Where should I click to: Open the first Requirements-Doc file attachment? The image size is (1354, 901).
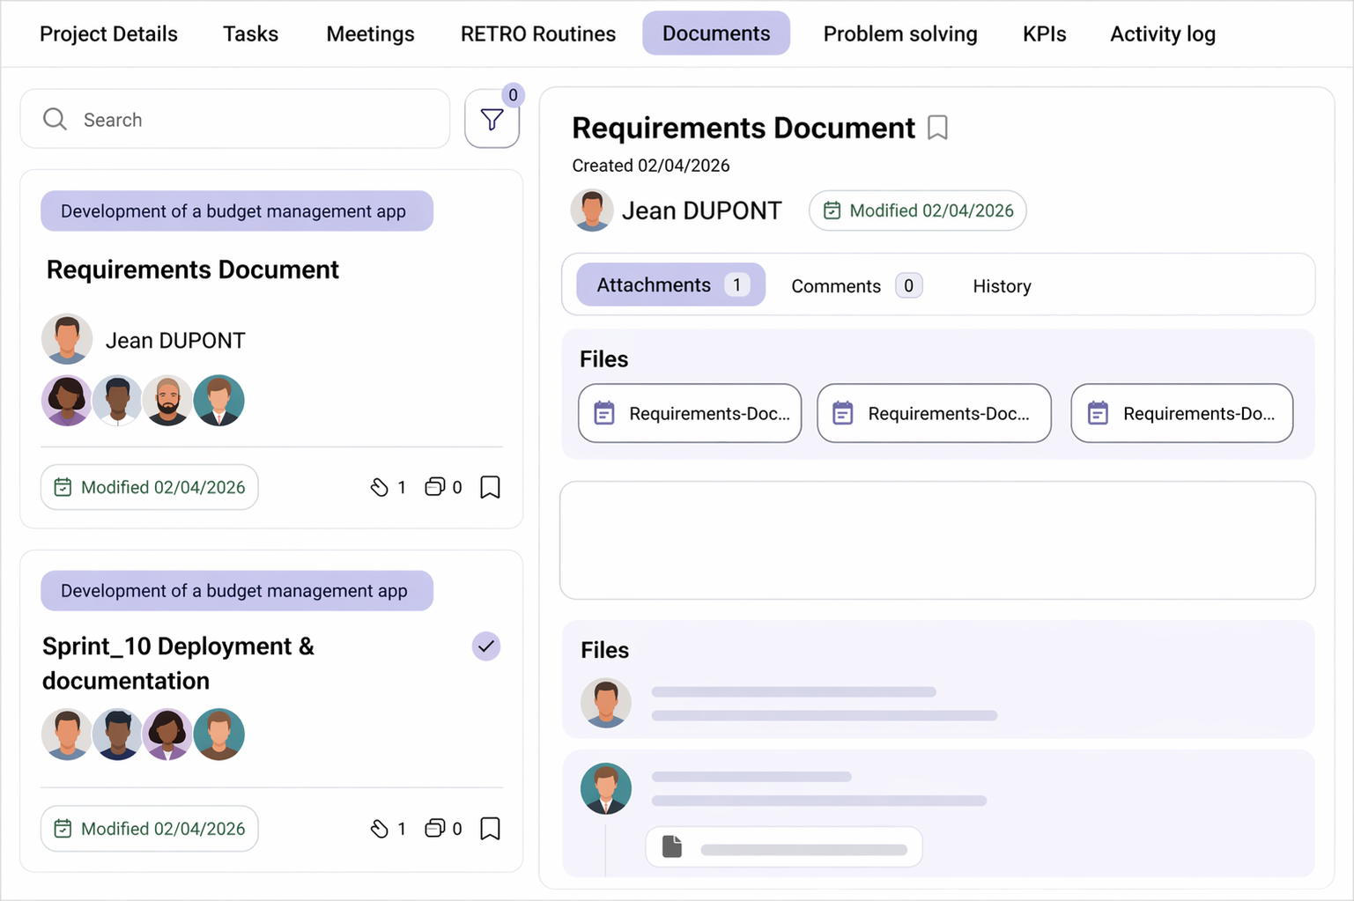pyautogui.click(x=690, y=413)
